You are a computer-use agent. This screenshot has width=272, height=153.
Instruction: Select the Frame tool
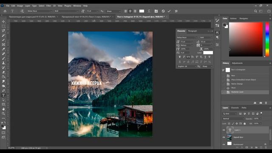point(3,45)
